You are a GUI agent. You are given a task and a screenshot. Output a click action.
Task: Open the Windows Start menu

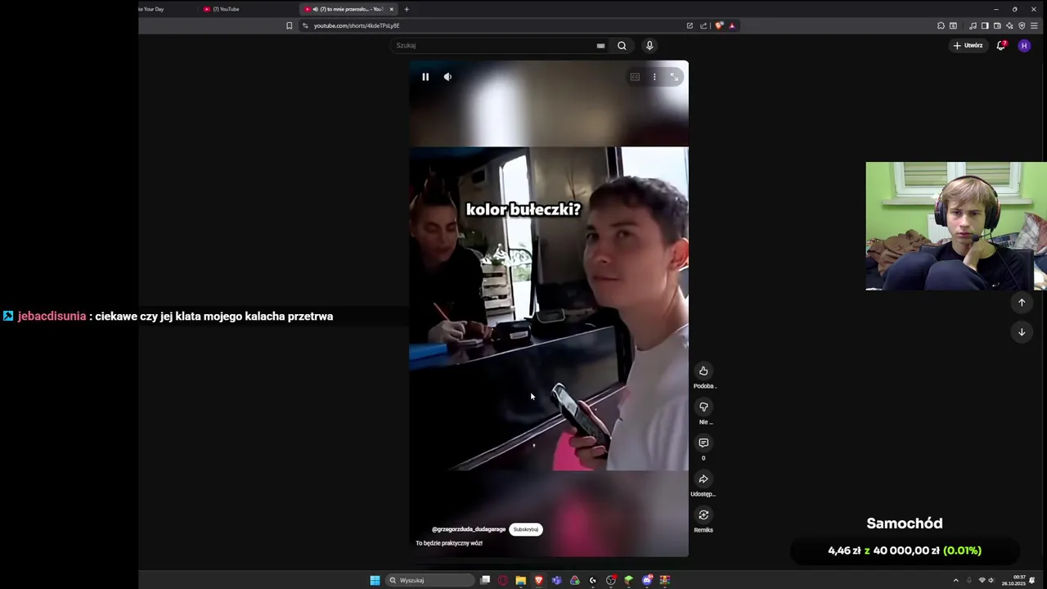[x=375, y=580]
